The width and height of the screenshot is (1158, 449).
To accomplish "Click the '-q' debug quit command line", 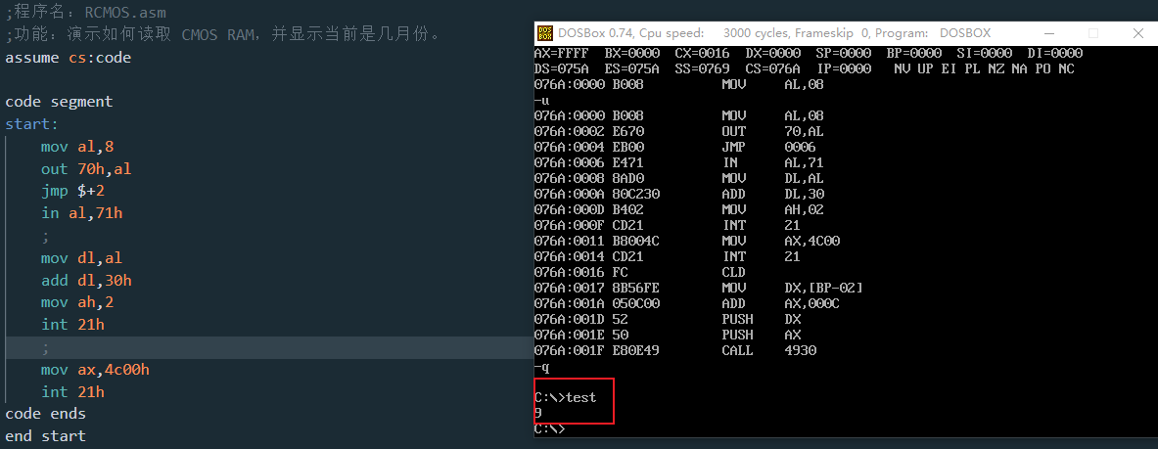I will point(541,366).
